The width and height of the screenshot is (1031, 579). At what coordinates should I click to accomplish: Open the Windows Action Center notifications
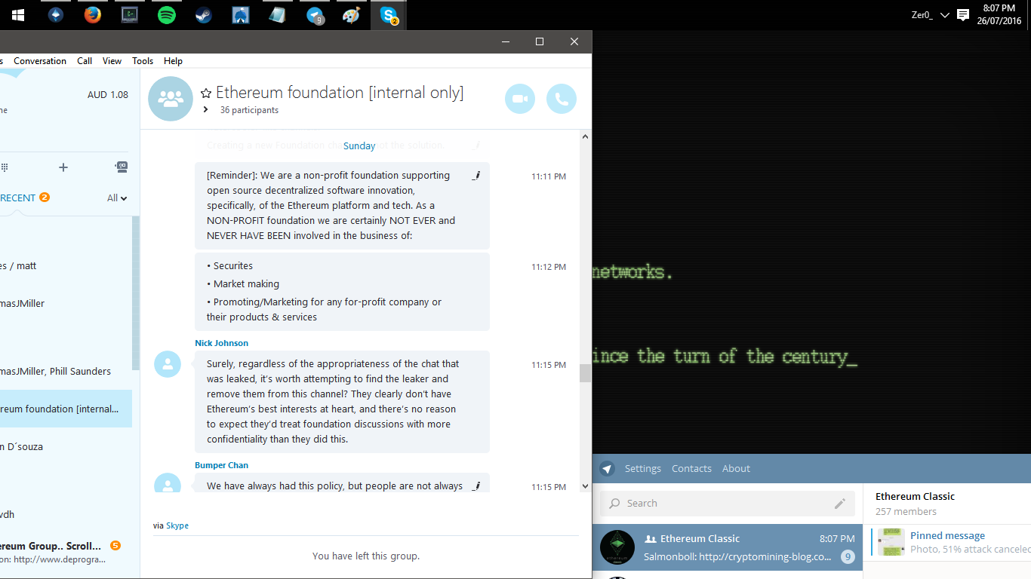[x=963, y=15]
